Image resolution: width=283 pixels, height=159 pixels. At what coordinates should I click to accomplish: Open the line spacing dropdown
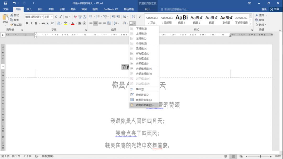(119, 23)
